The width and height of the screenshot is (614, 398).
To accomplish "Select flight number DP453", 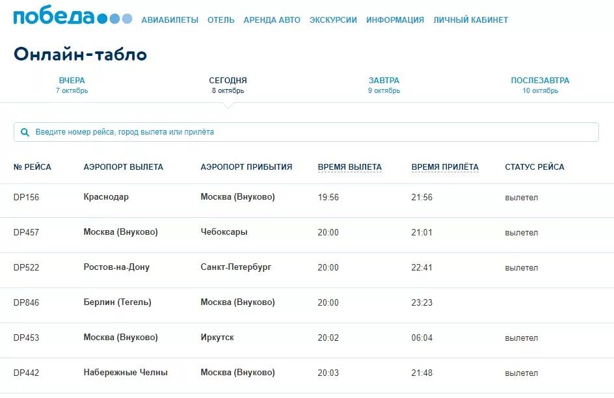I will pos(26,338).
